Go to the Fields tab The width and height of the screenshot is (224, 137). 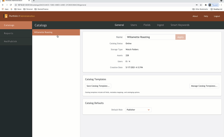147,25
